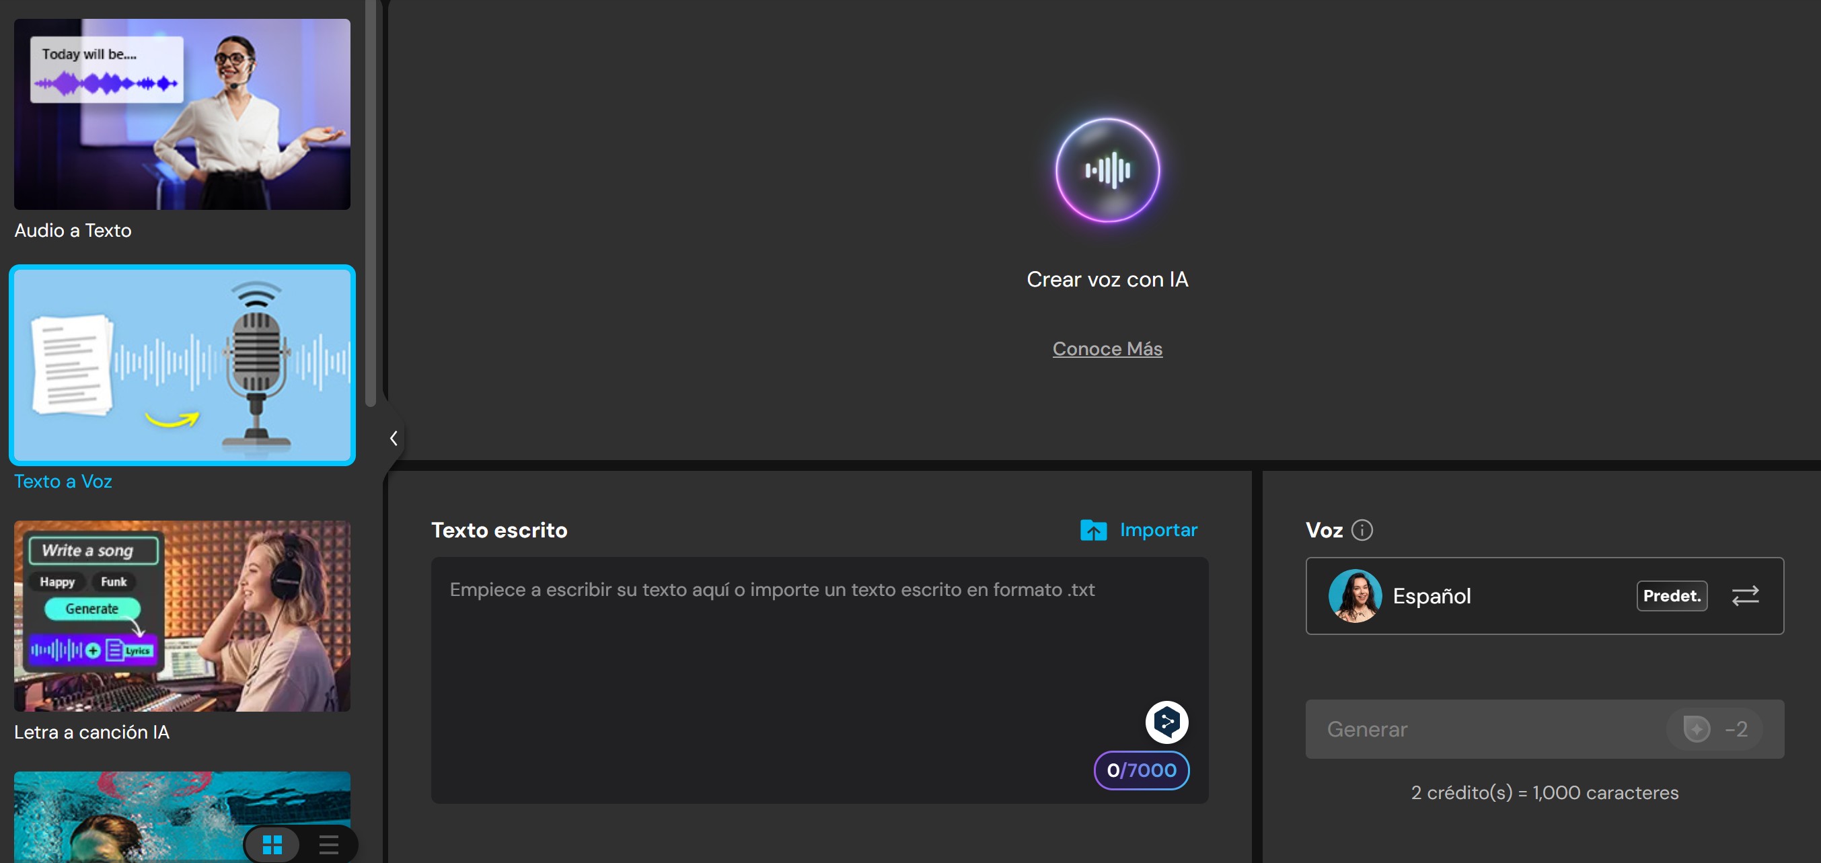Open the Conoce Más link
Viewport: 1821px width, 863px height.
(x=1107, y=348)
